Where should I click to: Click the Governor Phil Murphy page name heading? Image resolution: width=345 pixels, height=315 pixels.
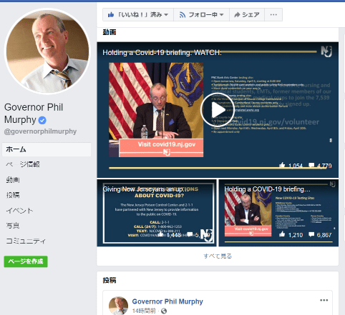[34, 114]
